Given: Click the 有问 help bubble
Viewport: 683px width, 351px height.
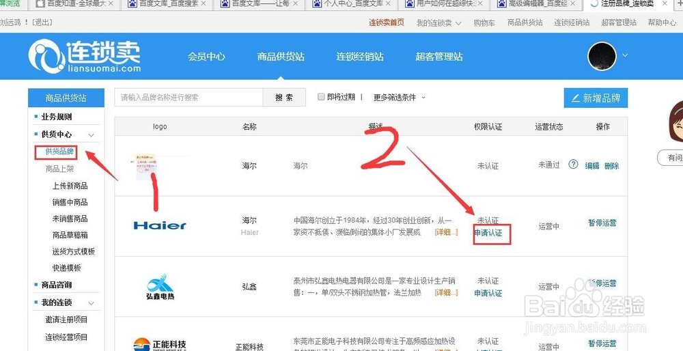Looking at the screenshot, I should pos(671,158).
